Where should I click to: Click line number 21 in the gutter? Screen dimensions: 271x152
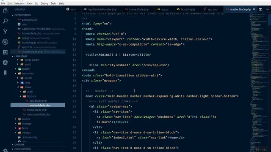75,96
